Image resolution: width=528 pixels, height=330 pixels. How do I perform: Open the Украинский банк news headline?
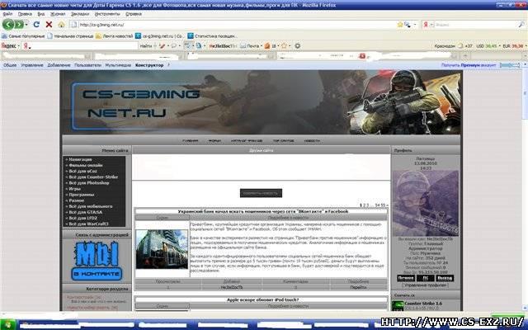263,211
